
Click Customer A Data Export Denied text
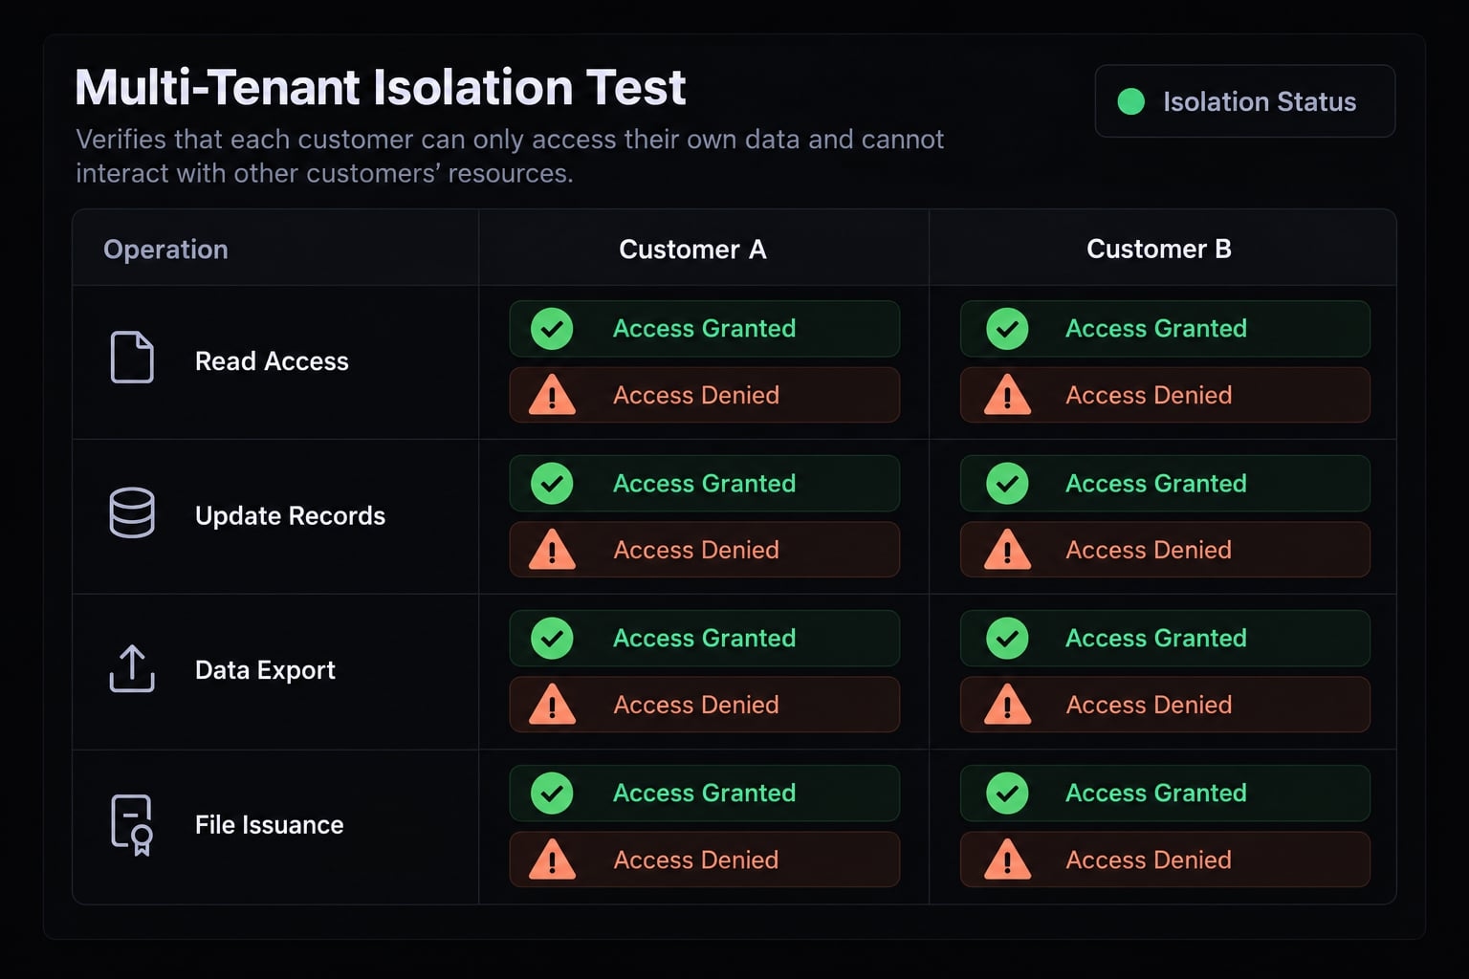(x=696, y=705)
